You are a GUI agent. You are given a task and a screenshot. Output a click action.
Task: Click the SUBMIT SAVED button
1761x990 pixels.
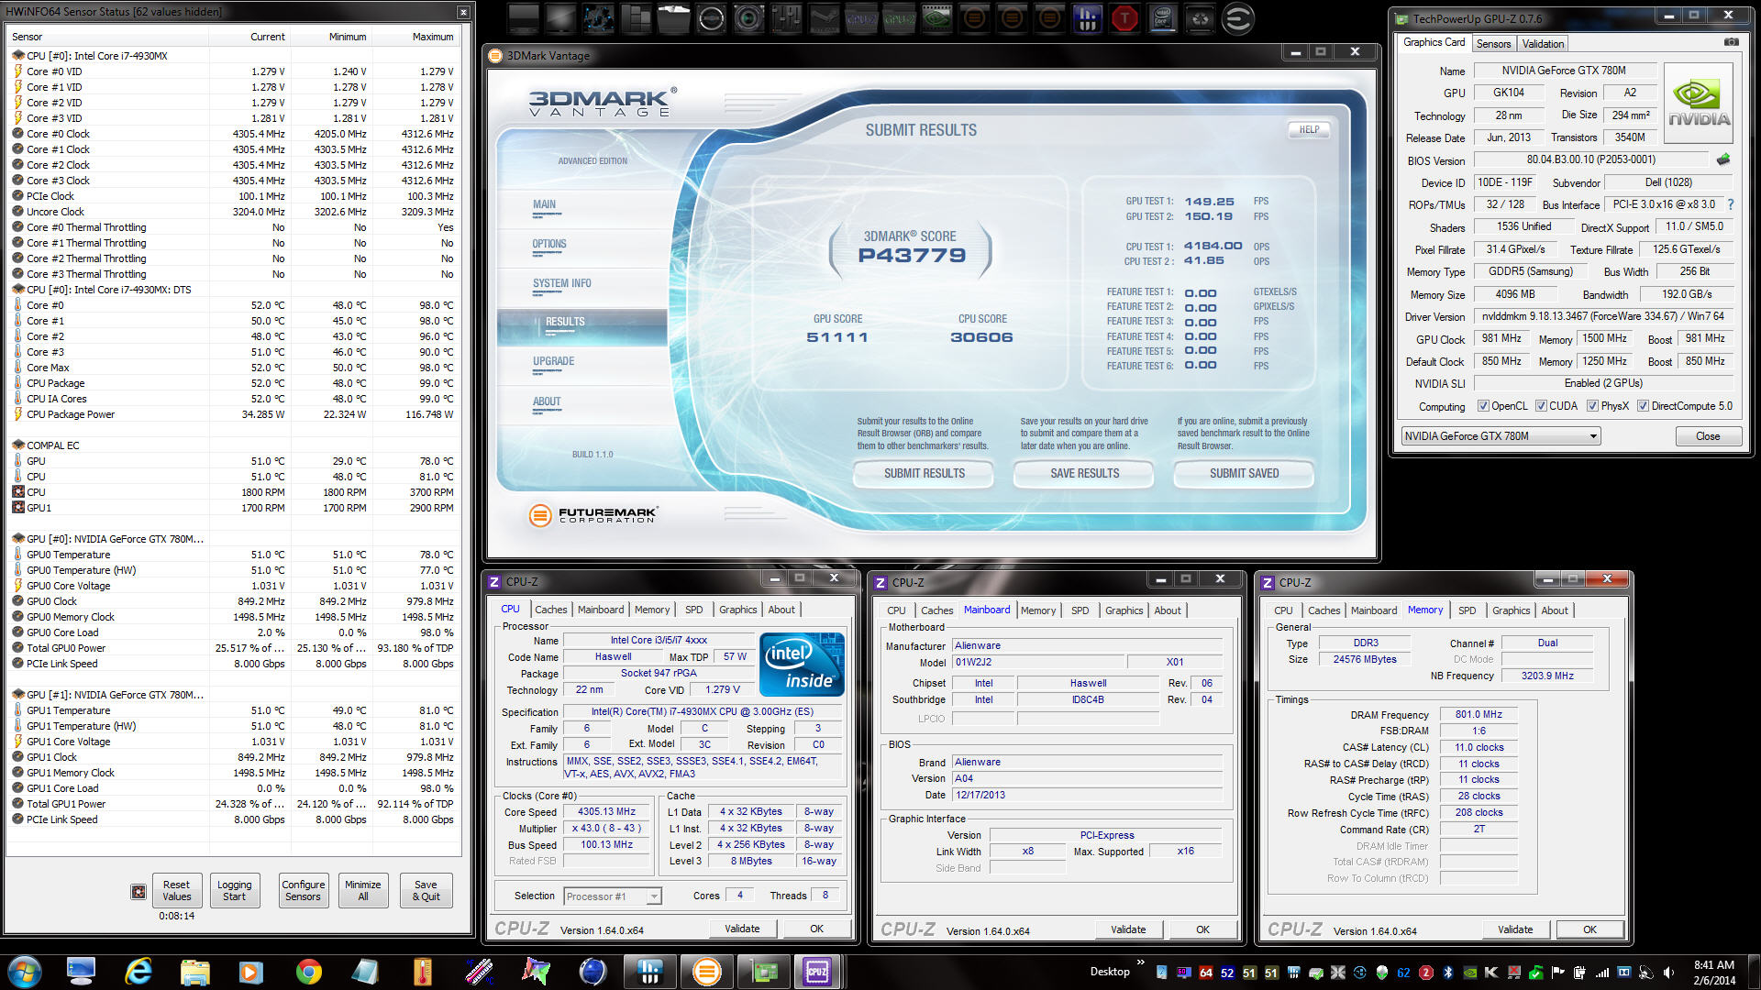pos(1244,473)
